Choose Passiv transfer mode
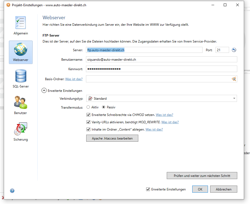Image resolution: width=250 pixels, height=204 pixels. tap(104, 107)
